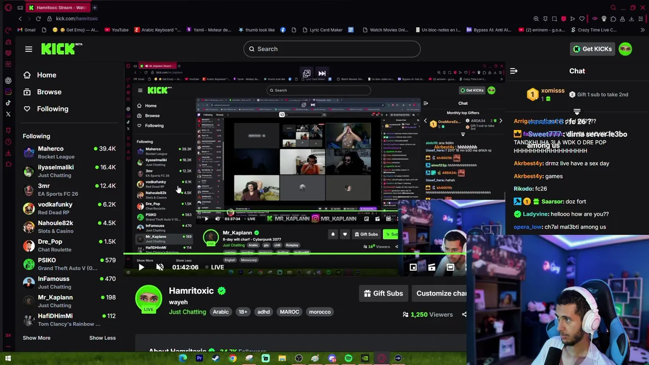Reload the current page
Image resolution: width=649 pixels, height=365 pixels.
coord(38,19)
